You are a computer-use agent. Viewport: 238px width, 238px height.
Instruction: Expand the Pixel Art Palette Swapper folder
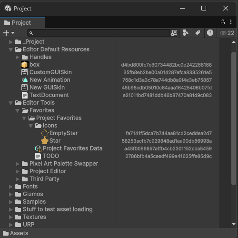pyautogui.click(x=18, y=164)
